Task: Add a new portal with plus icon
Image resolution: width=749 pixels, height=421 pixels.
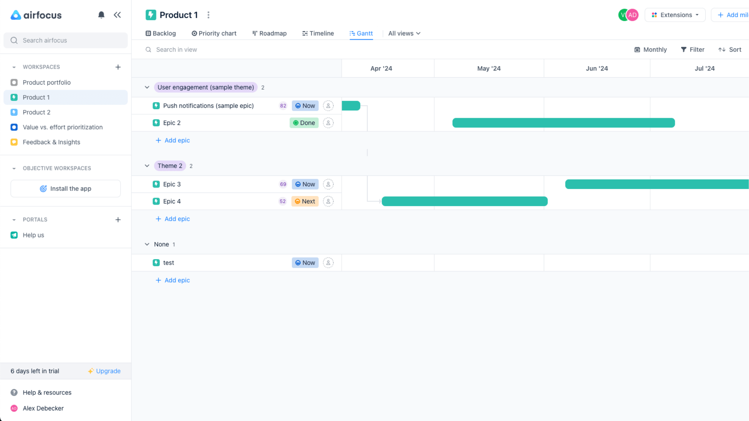Action: pos(118,219)
